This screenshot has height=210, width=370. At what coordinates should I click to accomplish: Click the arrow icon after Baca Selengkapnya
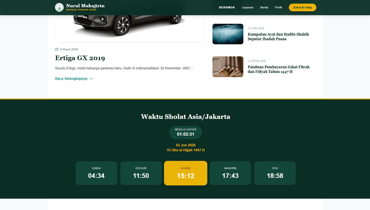click(x=91, y=79)
